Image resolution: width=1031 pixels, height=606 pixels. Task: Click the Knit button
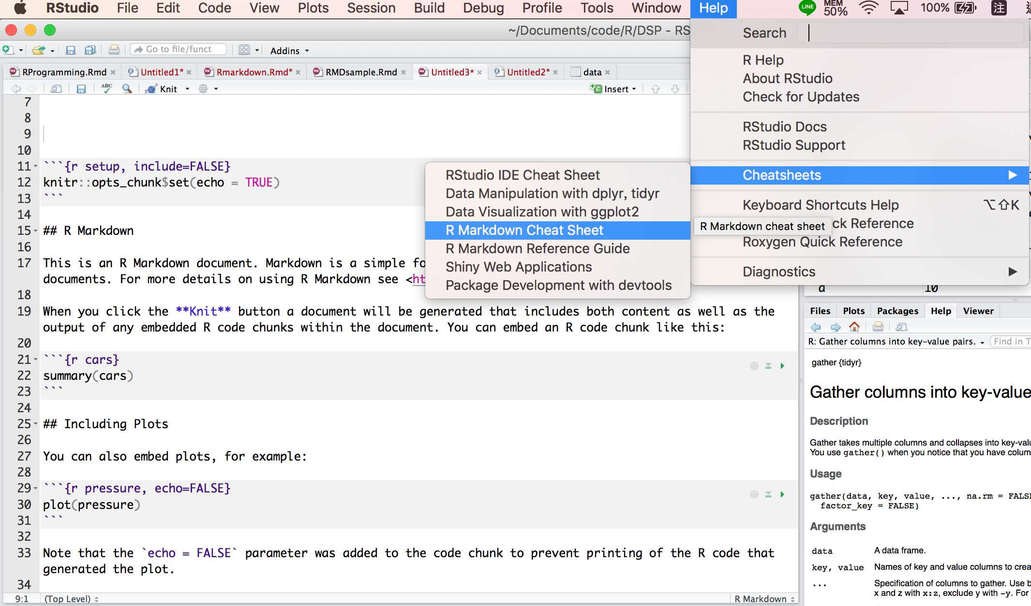162,89
